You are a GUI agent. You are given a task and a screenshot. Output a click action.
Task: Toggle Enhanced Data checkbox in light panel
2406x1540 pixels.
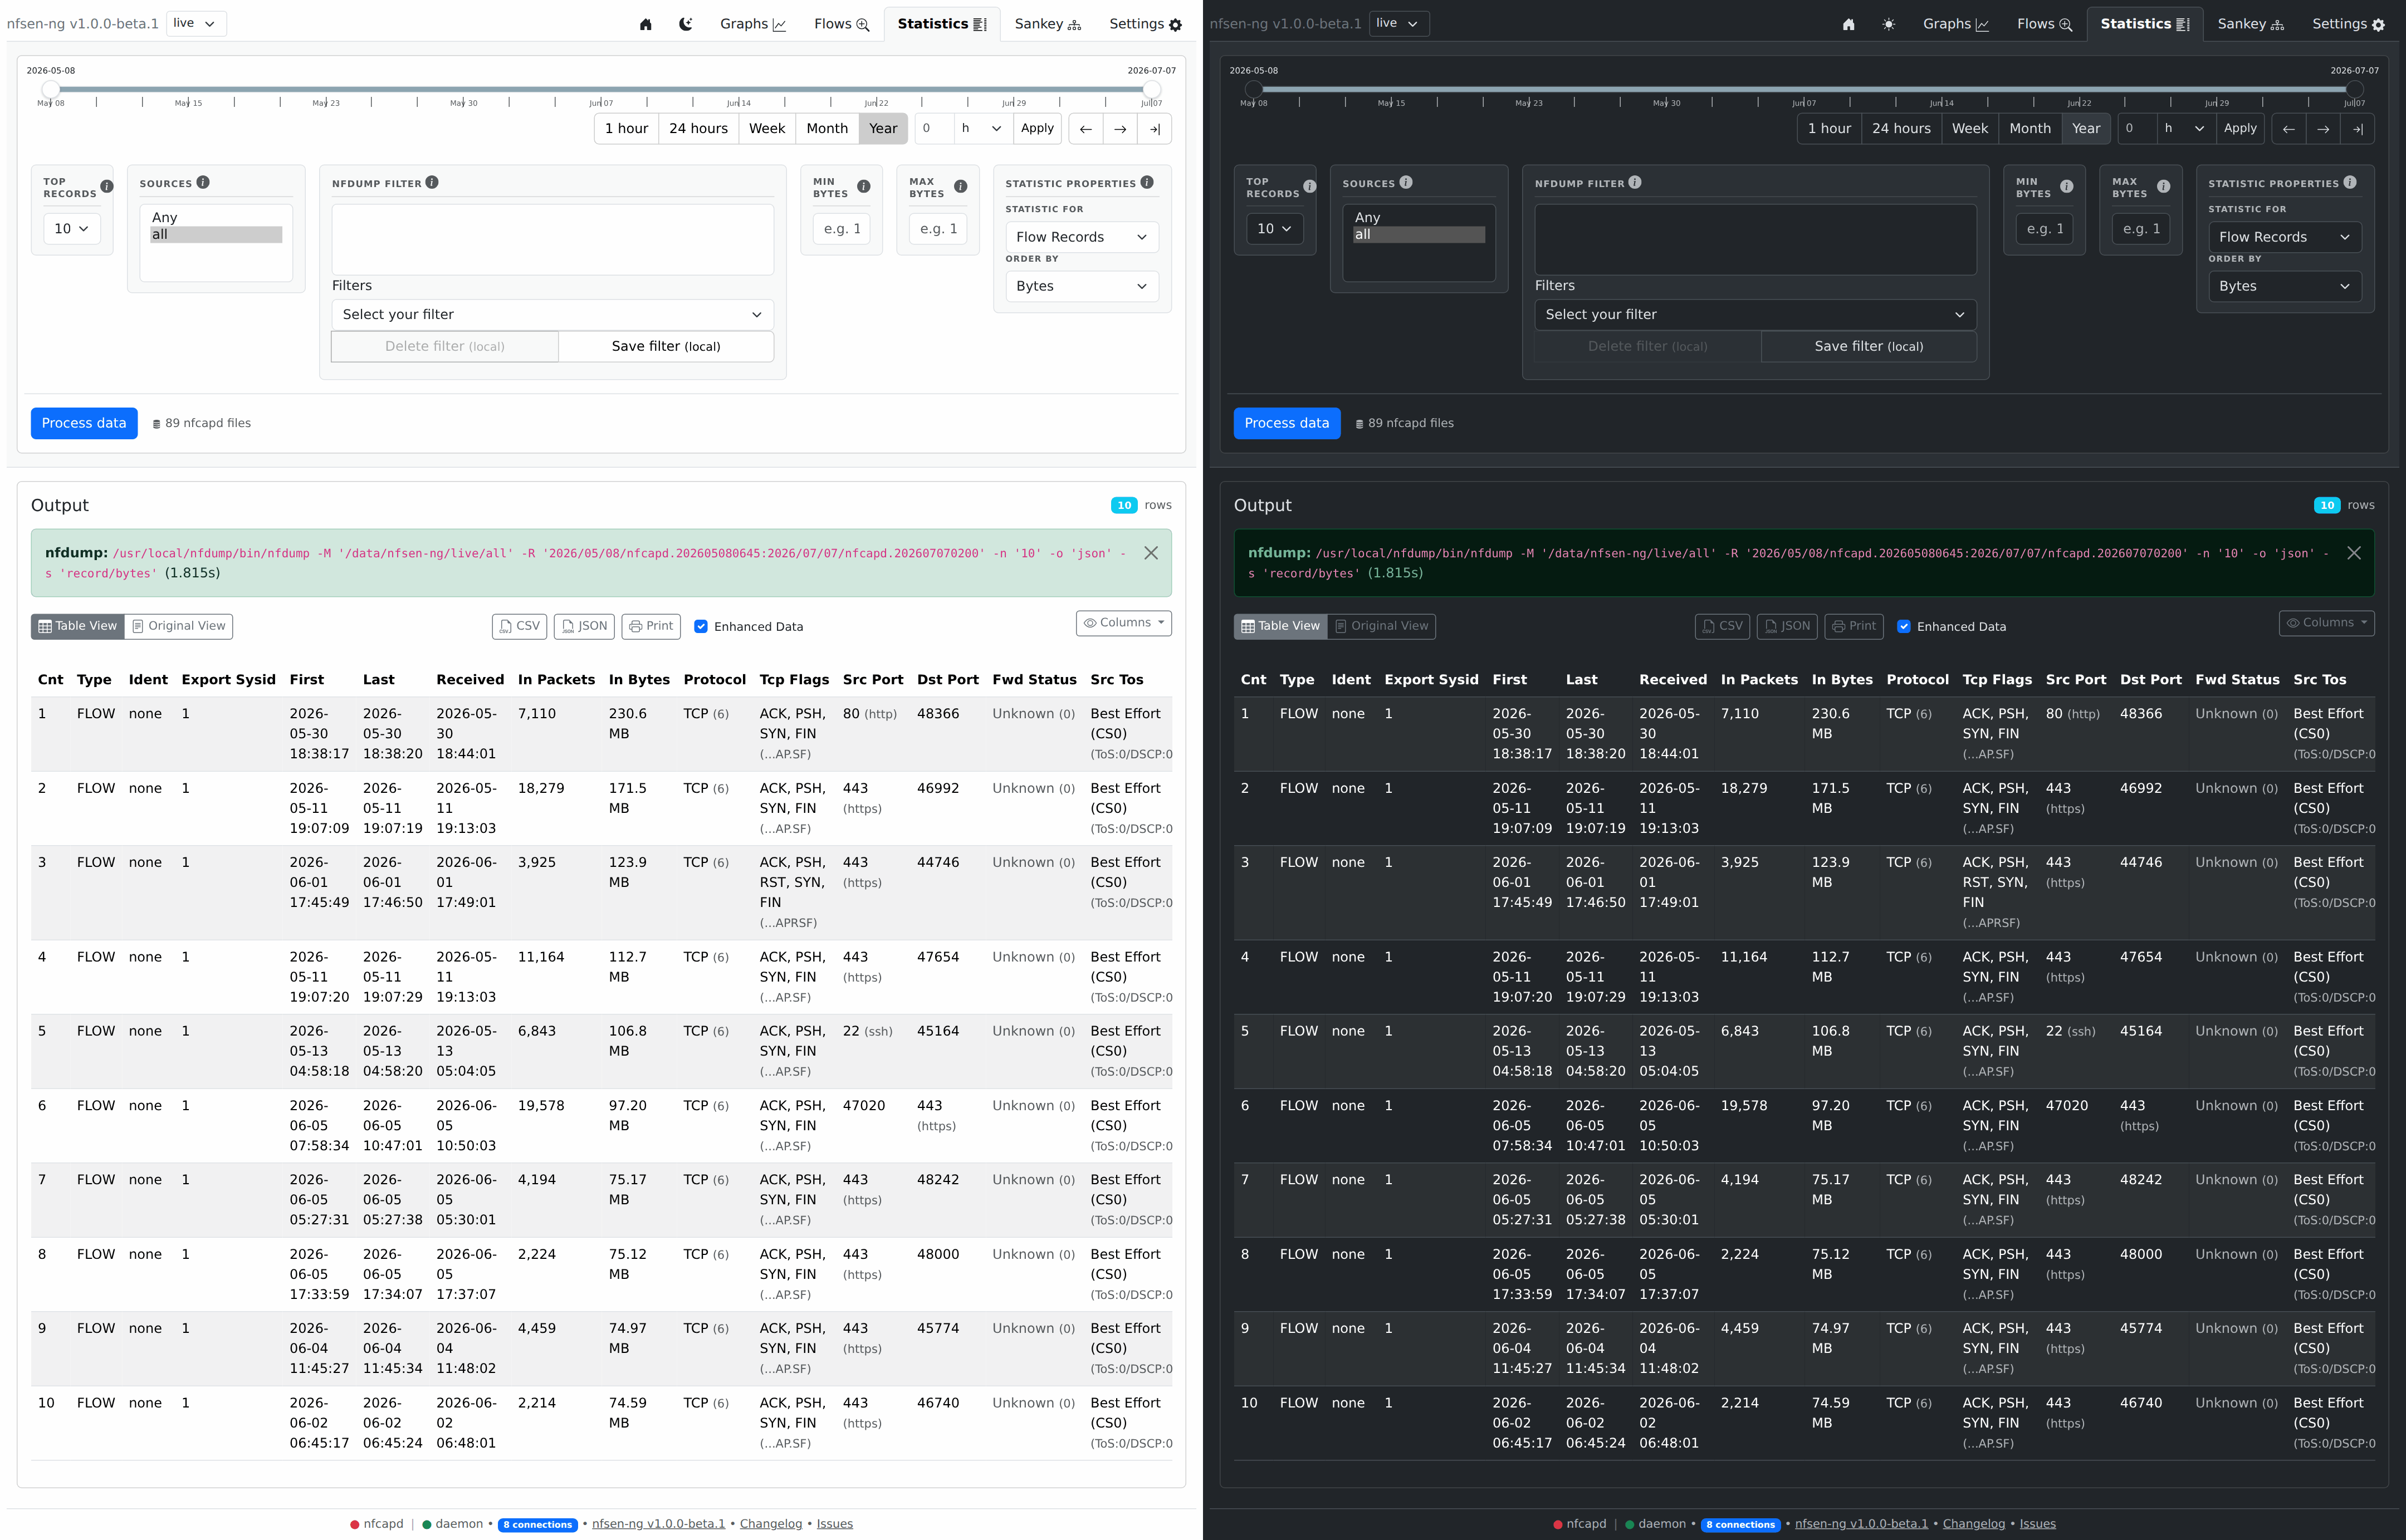click(701, 627)
